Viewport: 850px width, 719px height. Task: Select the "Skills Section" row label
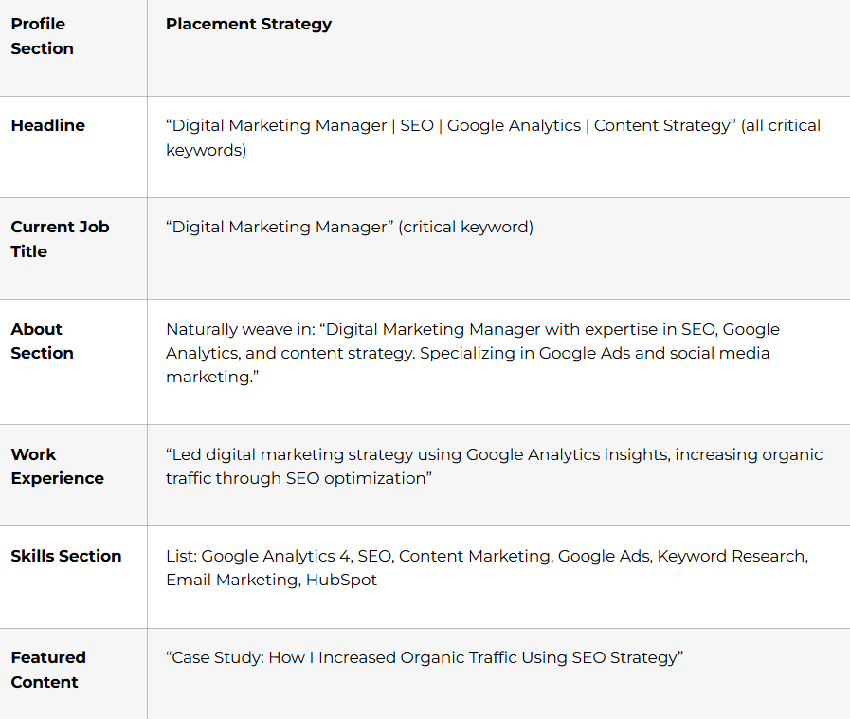click(66, 556)
